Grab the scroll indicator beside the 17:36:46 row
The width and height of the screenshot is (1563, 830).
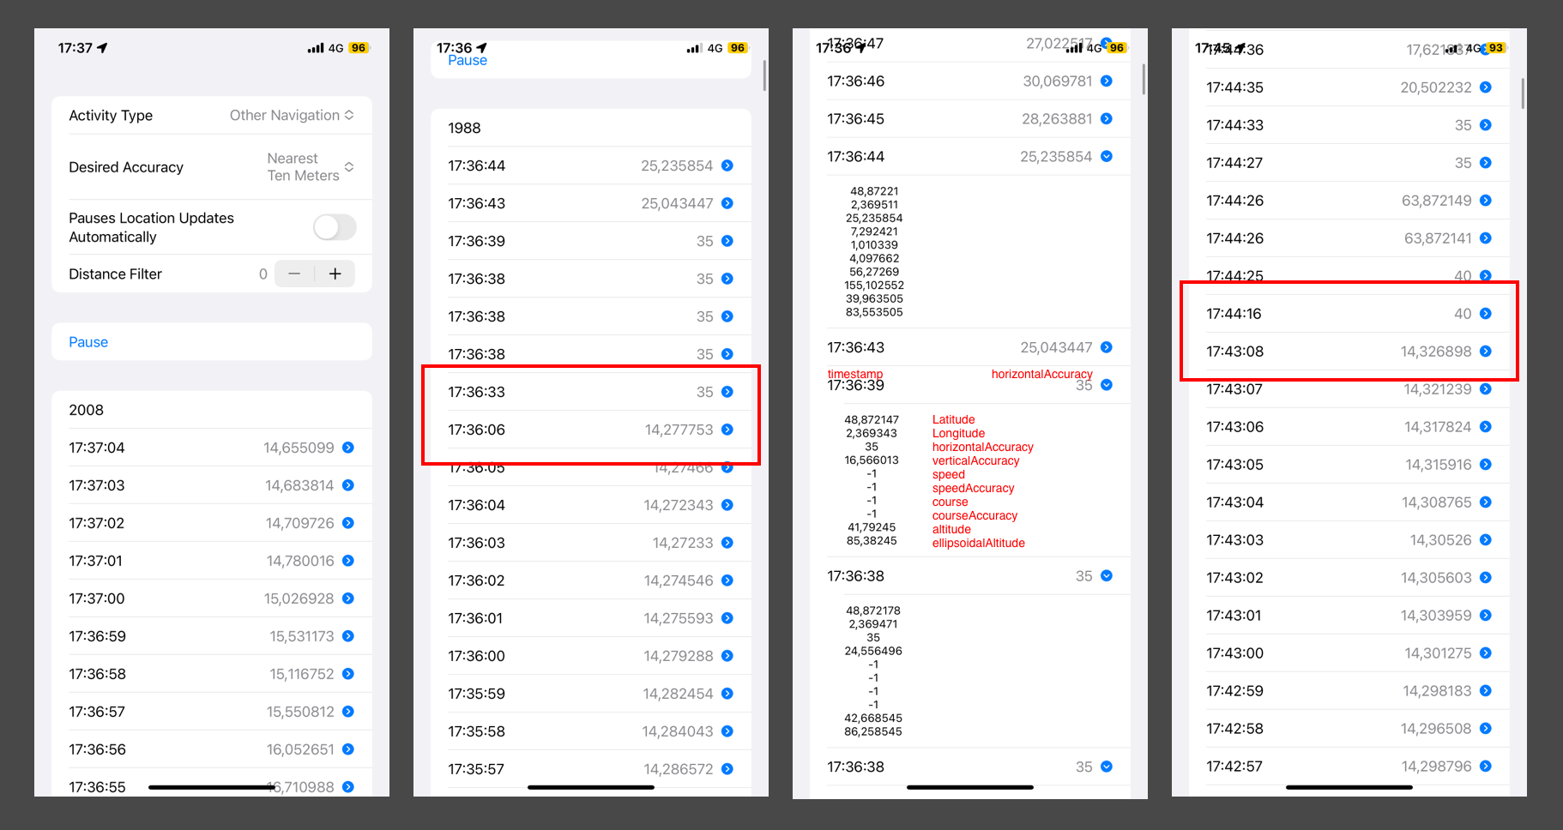pos(1144,79)
